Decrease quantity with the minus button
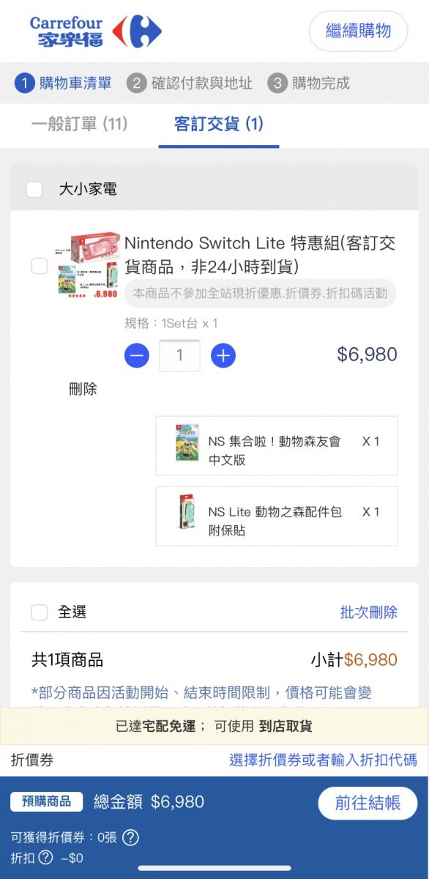 coord(137,357)
